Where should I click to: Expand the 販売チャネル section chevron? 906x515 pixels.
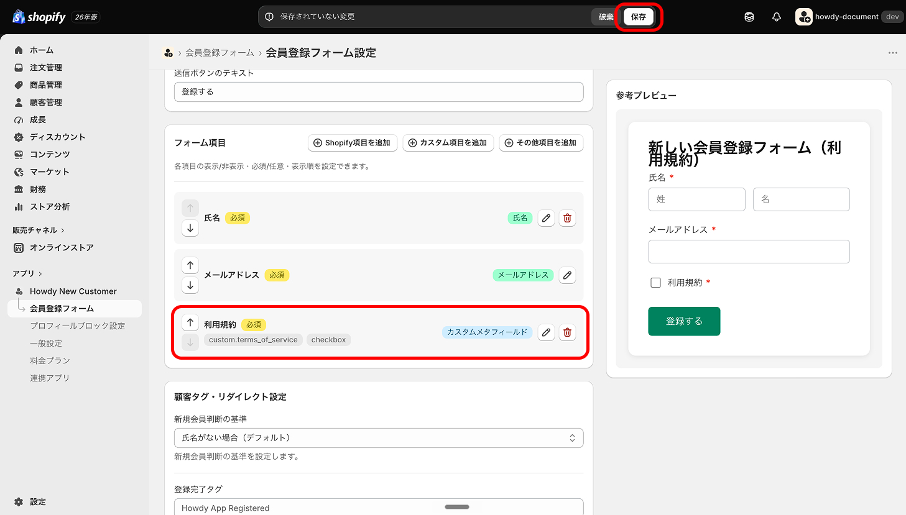[63, 230]
